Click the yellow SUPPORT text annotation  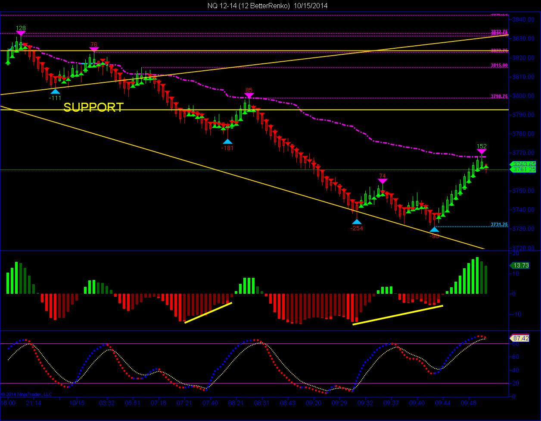coord(93,107)
